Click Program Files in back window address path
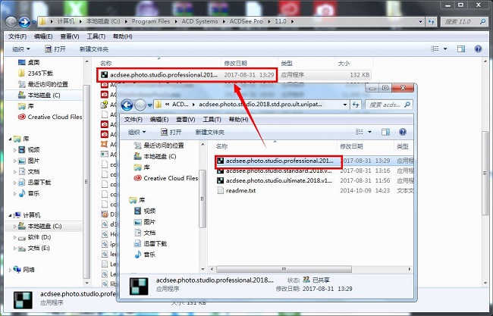 [151, 21]
